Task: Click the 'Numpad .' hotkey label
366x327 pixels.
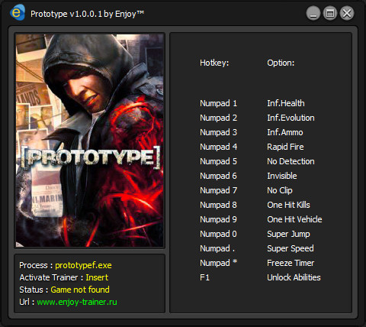Action: 217,248
